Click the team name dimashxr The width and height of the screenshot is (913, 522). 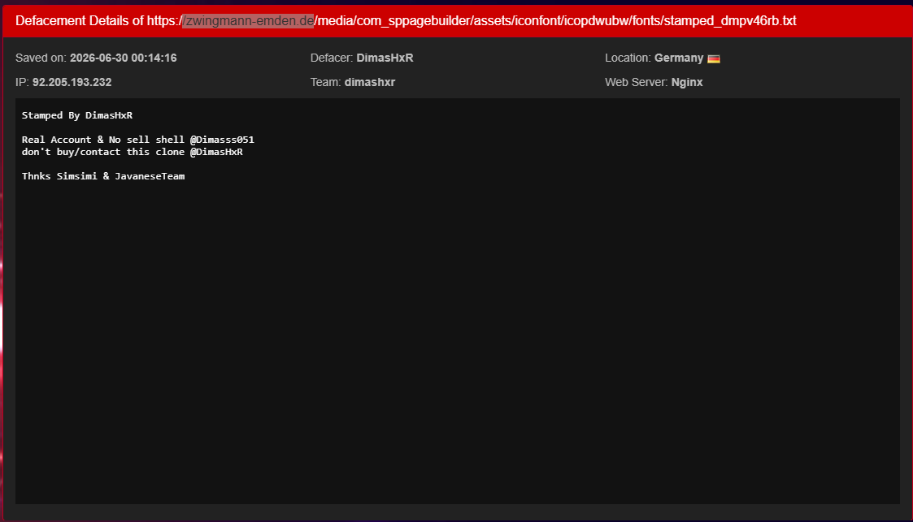[x=370, y=83]
